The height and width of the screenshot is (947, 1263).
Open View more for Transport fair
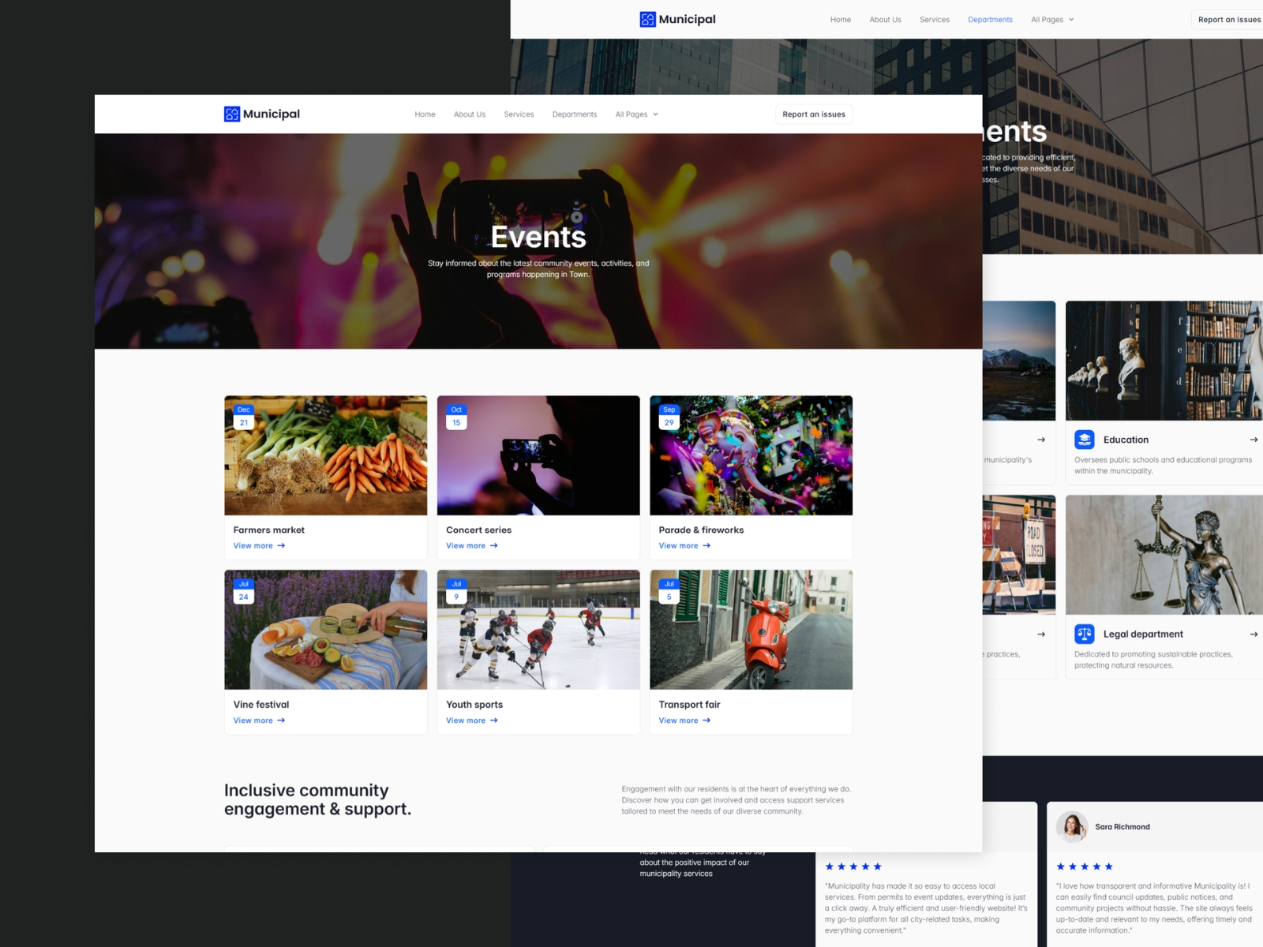pyautogui.click(x=684, y=721)
